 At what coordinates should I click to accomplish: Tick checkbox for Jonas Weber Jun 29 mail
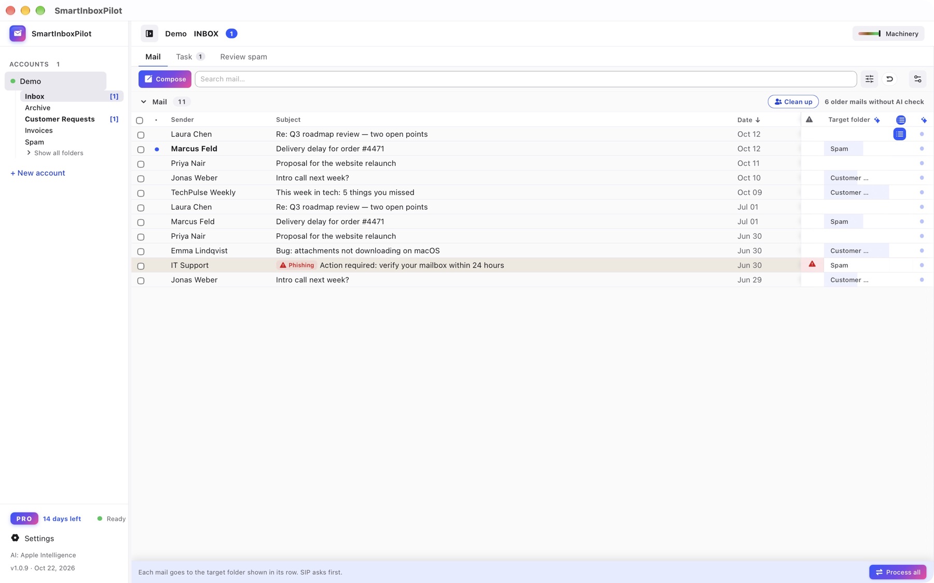(x=141, y=280)
